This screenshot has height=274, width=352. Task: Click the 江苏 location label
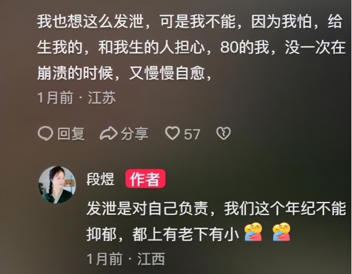click(101, 98)
